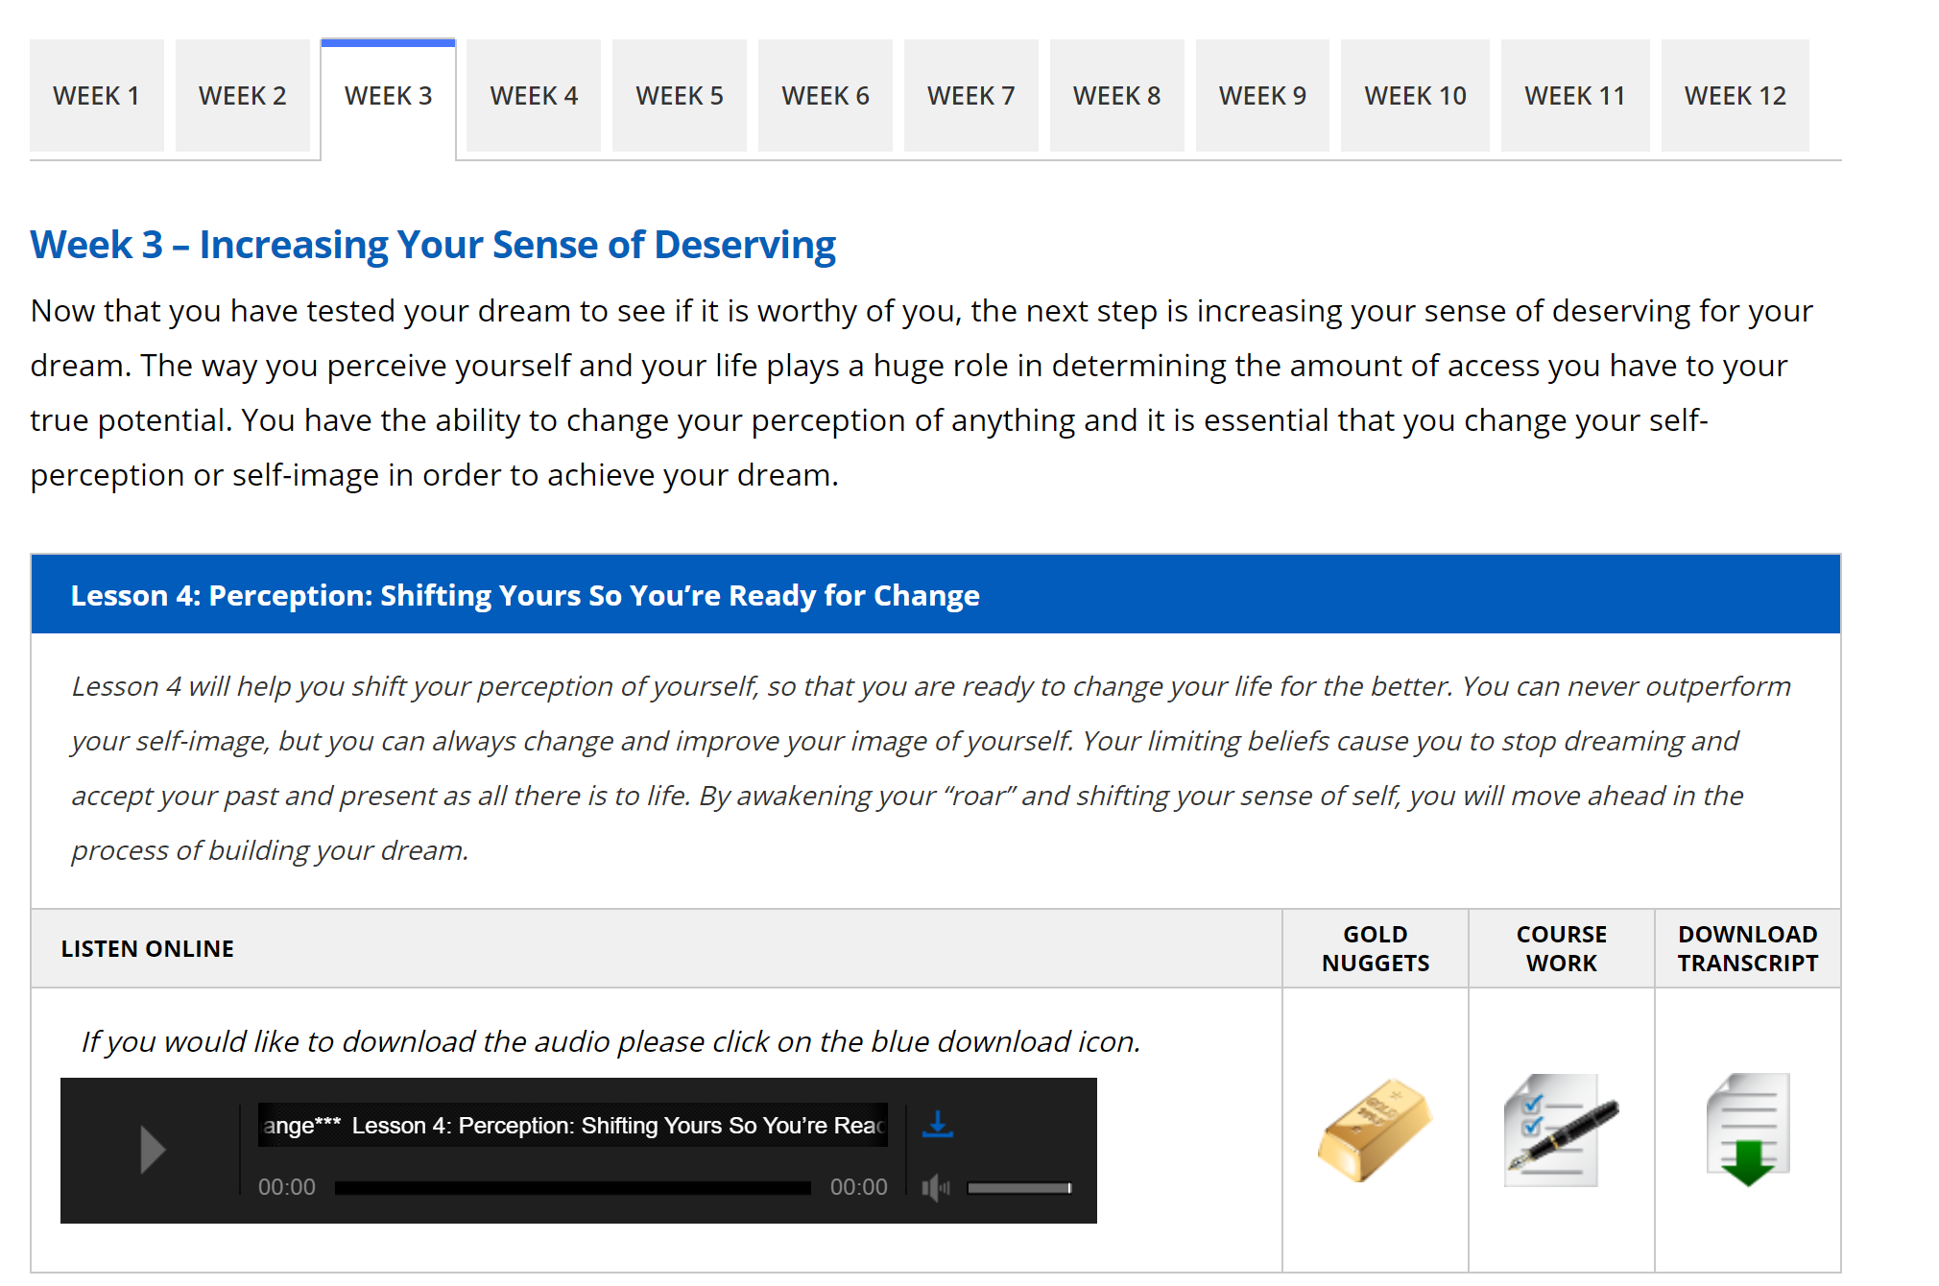The image size is (1939, 1286).
Task: Click the blue audio download icon
Action: [x=937, y=1124]
